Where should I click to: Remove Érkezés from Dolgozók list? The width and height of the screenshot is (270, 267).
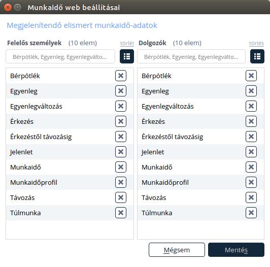coord(251,121)
